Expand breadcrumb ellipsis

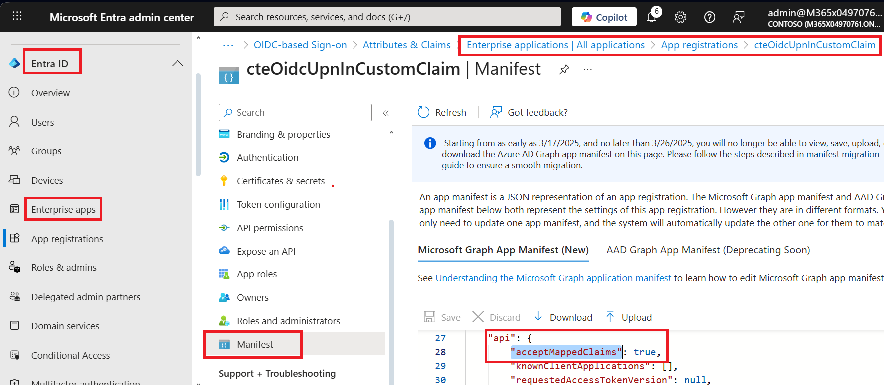point(228,45)
